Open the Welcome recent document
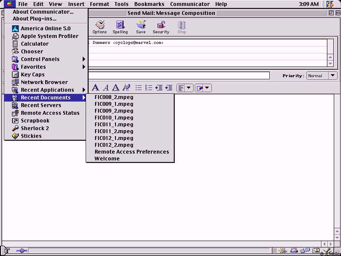The height and width of the screenshot is (256, 341). (130, 159)
